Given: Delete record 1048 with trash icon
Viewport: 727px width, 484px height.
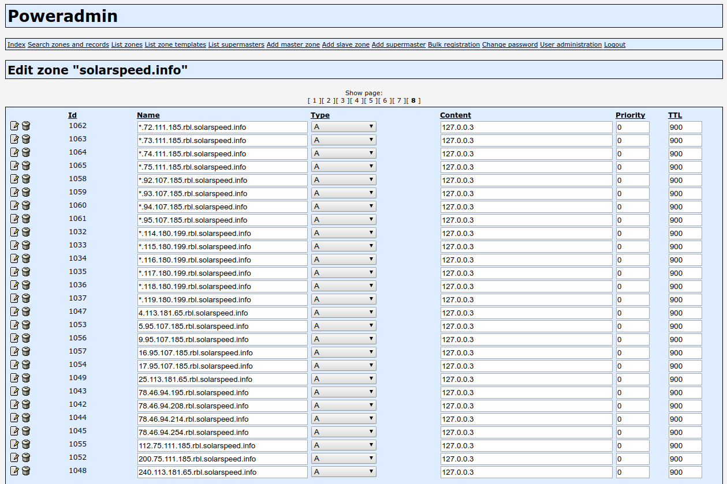Looking at the screenshot, I should 26,471.
